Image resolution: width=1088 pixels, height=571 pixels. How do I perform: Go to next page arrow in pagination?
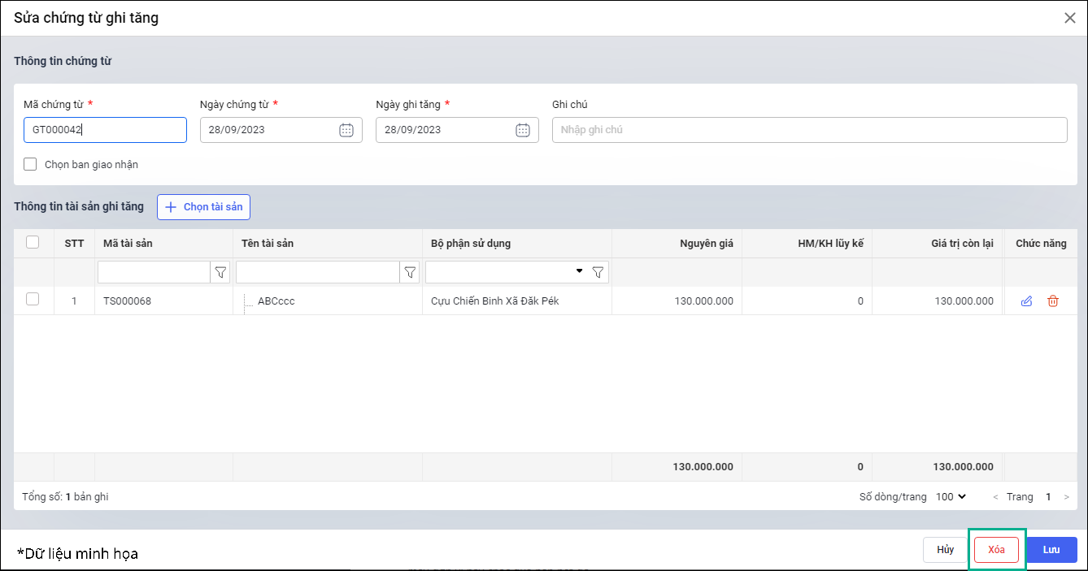pyautogui.click(x=1066, y=496)
